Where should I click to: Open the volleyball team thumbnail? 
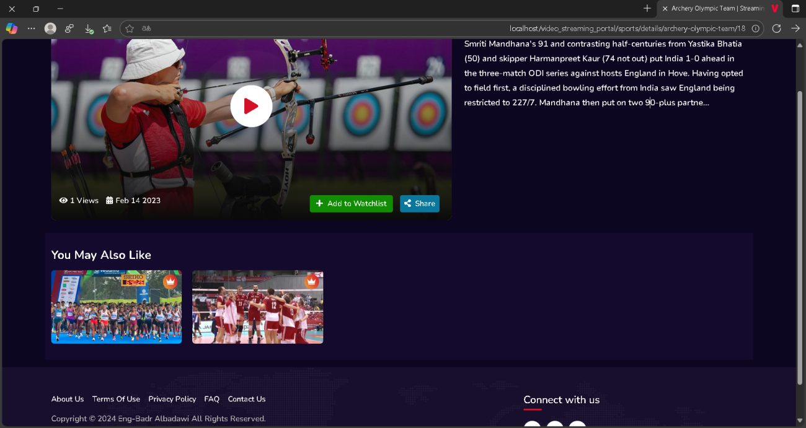coord(257,307)
